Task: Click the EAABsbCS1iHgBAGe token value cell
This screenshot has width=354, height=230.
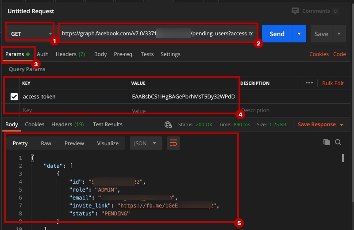Action: pyautogui.click(x=183, y=97)
